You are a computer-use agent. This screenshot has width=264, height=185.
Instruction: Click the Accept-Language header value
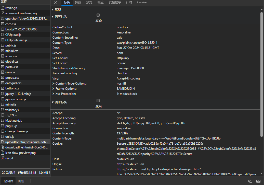coord(151,123)
